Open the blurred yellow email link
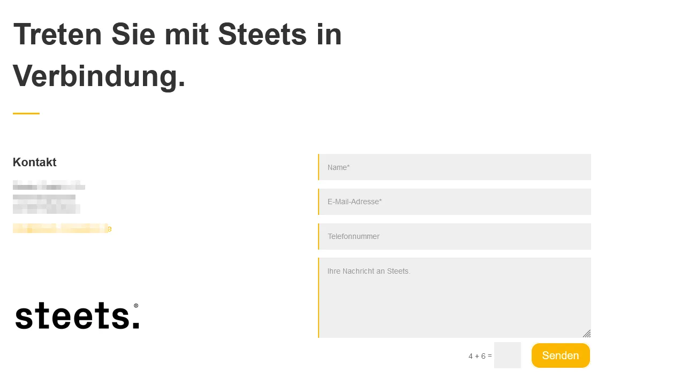This screenshot has width=673, height=379. 62,229
